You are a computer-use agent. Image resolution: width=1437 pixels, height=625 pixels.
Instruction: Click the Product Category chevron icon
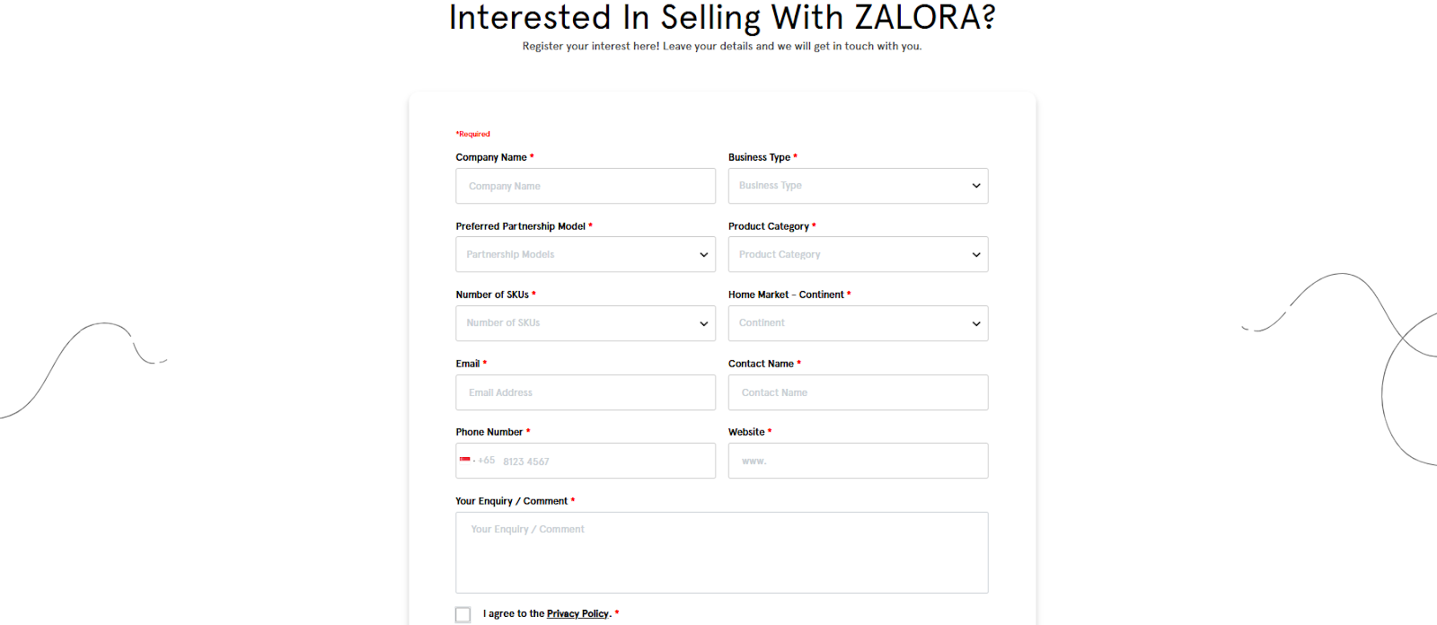click(975, 254)
